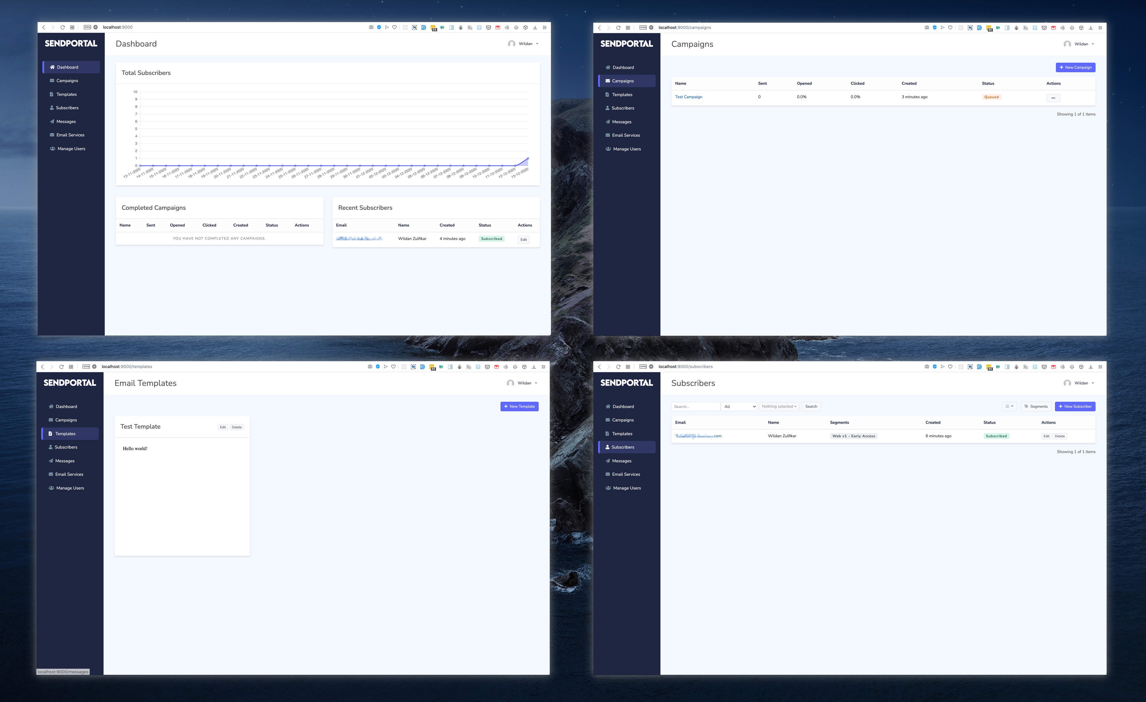Focus the subscribers Search input field
Image resolution: width=1146 pixels, height=702 pixels.
(x=695, y=407)
